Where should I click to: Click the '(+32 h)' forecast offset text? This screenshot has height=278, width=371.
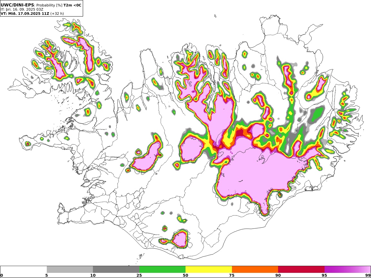[57, 14]
